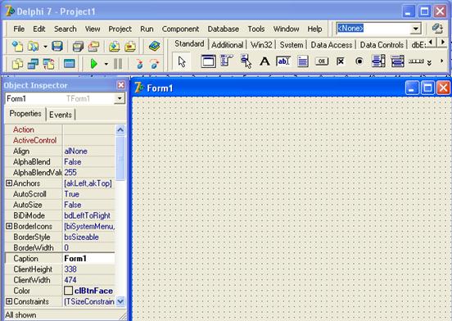The height and width of the screenshot is (321, 452).
Task: Click the Open file toolbar icon
Action: coord(33,46)
